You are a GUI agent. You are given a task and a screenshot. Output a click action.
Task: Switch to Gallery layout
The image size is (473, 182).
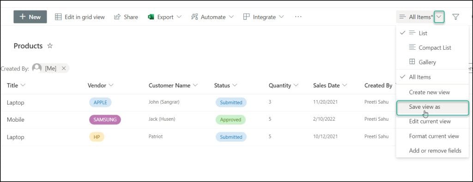[x=432, y=62]
